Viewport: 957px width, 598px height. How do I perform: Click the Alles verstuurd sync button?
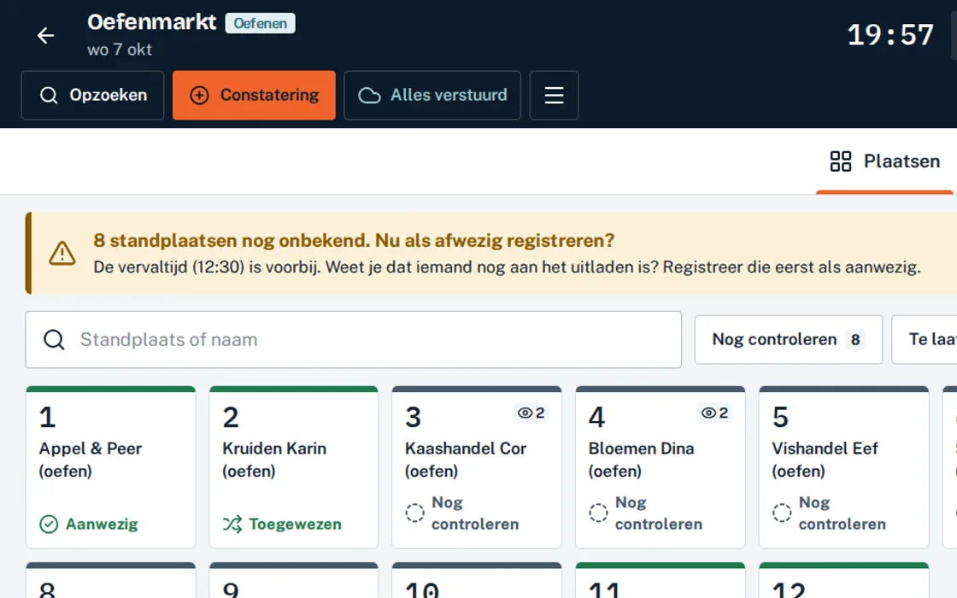tap(432, 95)
